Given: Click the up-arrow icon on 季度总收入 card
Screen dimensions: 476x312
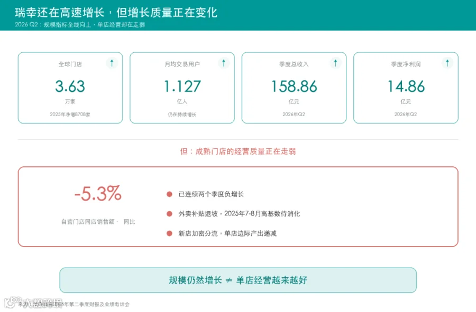Looking at the screenshot, I should (335, 63).
